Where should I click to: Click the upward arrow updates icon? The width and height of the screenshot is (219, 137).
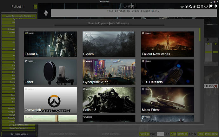coord(202,6)
